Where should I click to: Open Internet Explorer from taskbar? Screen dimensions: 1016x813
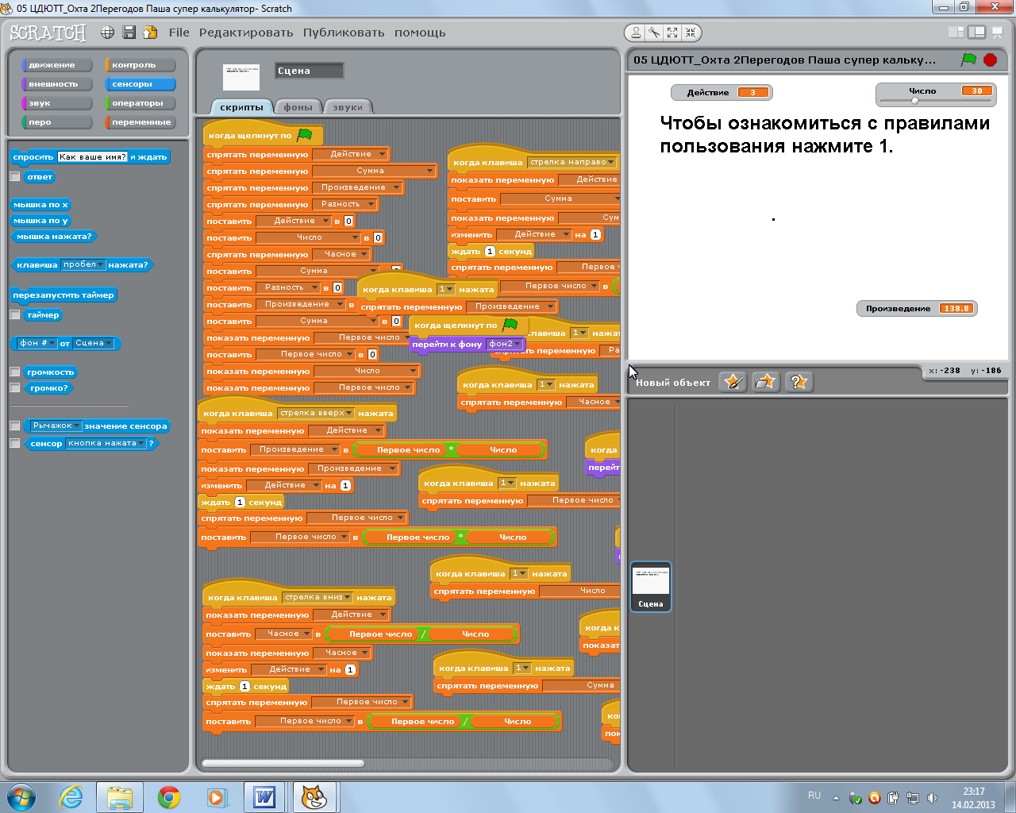point(71,797)
